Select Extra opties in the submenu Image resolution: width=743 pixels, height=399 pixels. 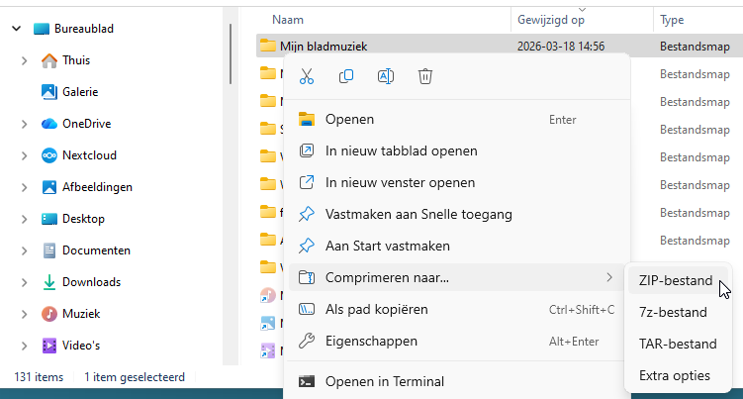coord(678,376)
